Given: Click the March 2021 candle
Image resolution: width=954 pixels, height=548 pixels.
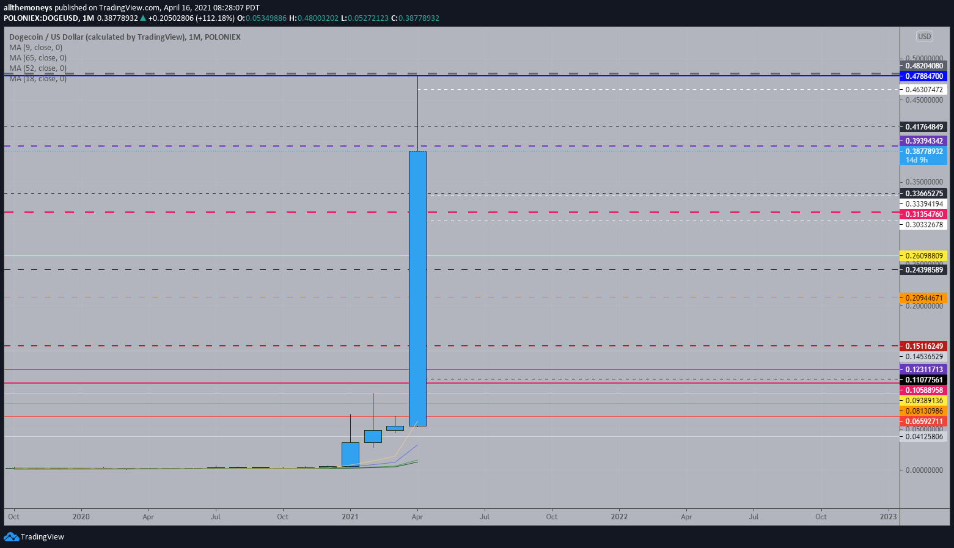Looking at the screenshot, I should [395, 428].
